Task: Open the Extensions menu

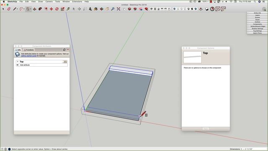Action: 77,2
